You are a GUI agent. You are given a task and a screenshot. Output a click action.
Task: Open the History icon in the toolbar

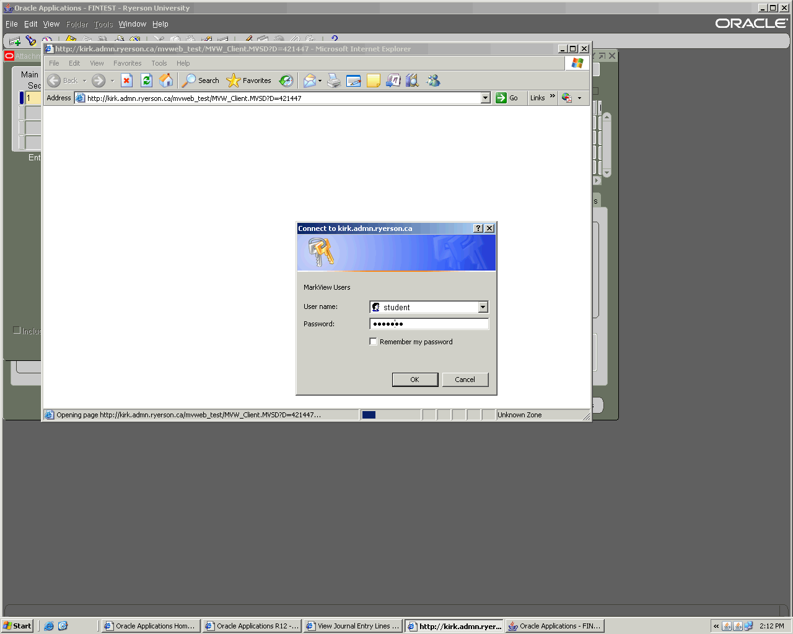click(286, 80)
